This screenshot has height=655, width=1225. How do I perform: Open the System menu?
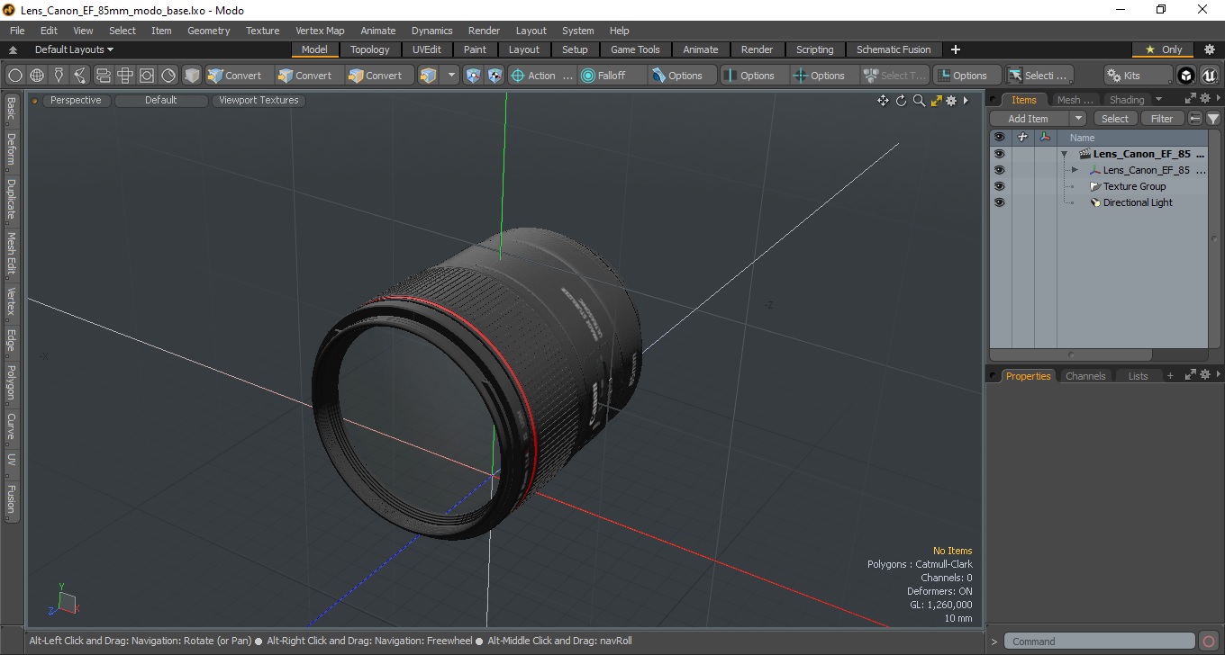[577, 31]
